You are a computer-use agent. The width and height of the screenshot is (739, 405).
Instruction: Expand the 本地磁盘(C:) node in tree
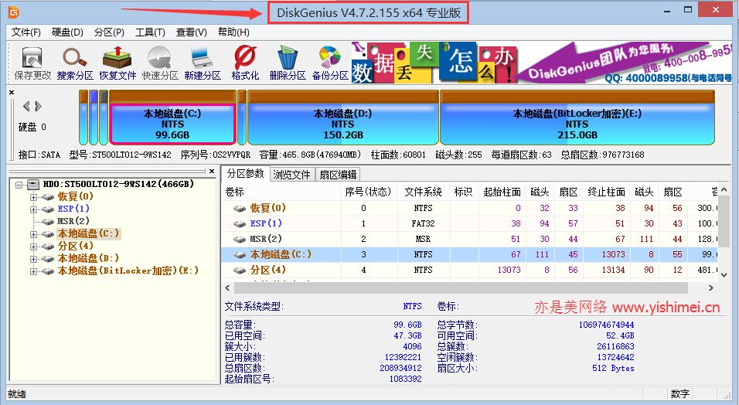click(33, 233)
